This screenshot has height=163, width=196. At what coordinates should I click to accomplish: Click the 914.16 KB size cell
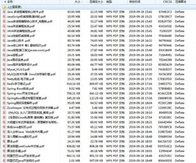[x=73, y=84]
